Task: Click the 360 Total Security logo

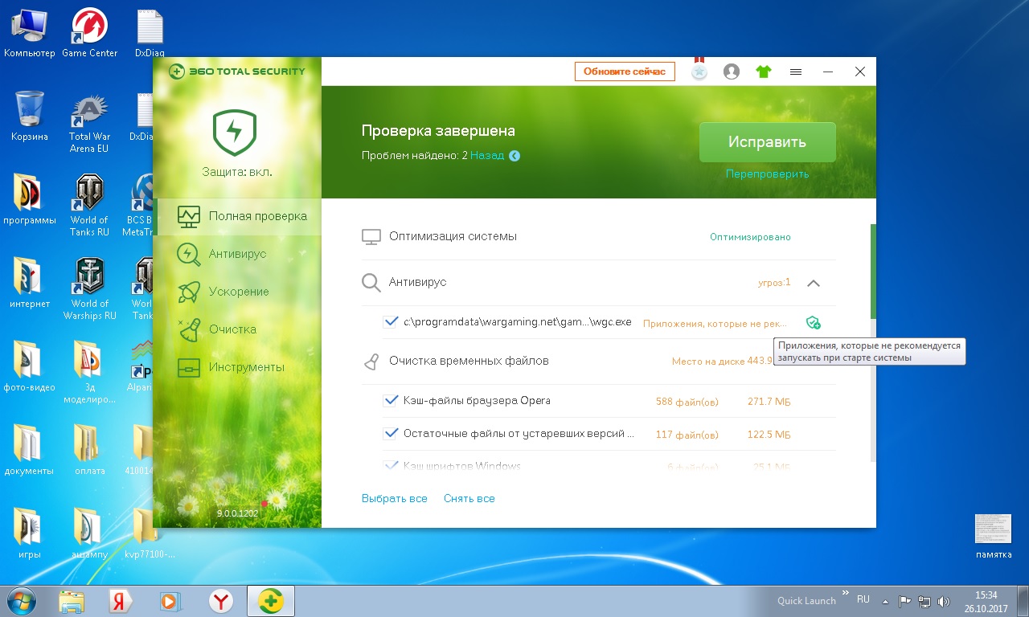Action: point(237,72)
